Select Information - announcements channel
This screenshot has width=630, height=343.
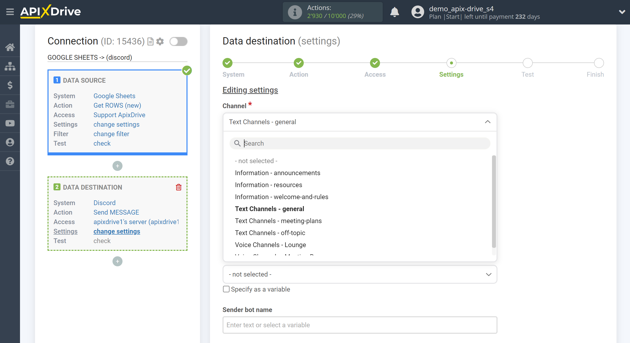pyautogui.click(x=277, y=173)
